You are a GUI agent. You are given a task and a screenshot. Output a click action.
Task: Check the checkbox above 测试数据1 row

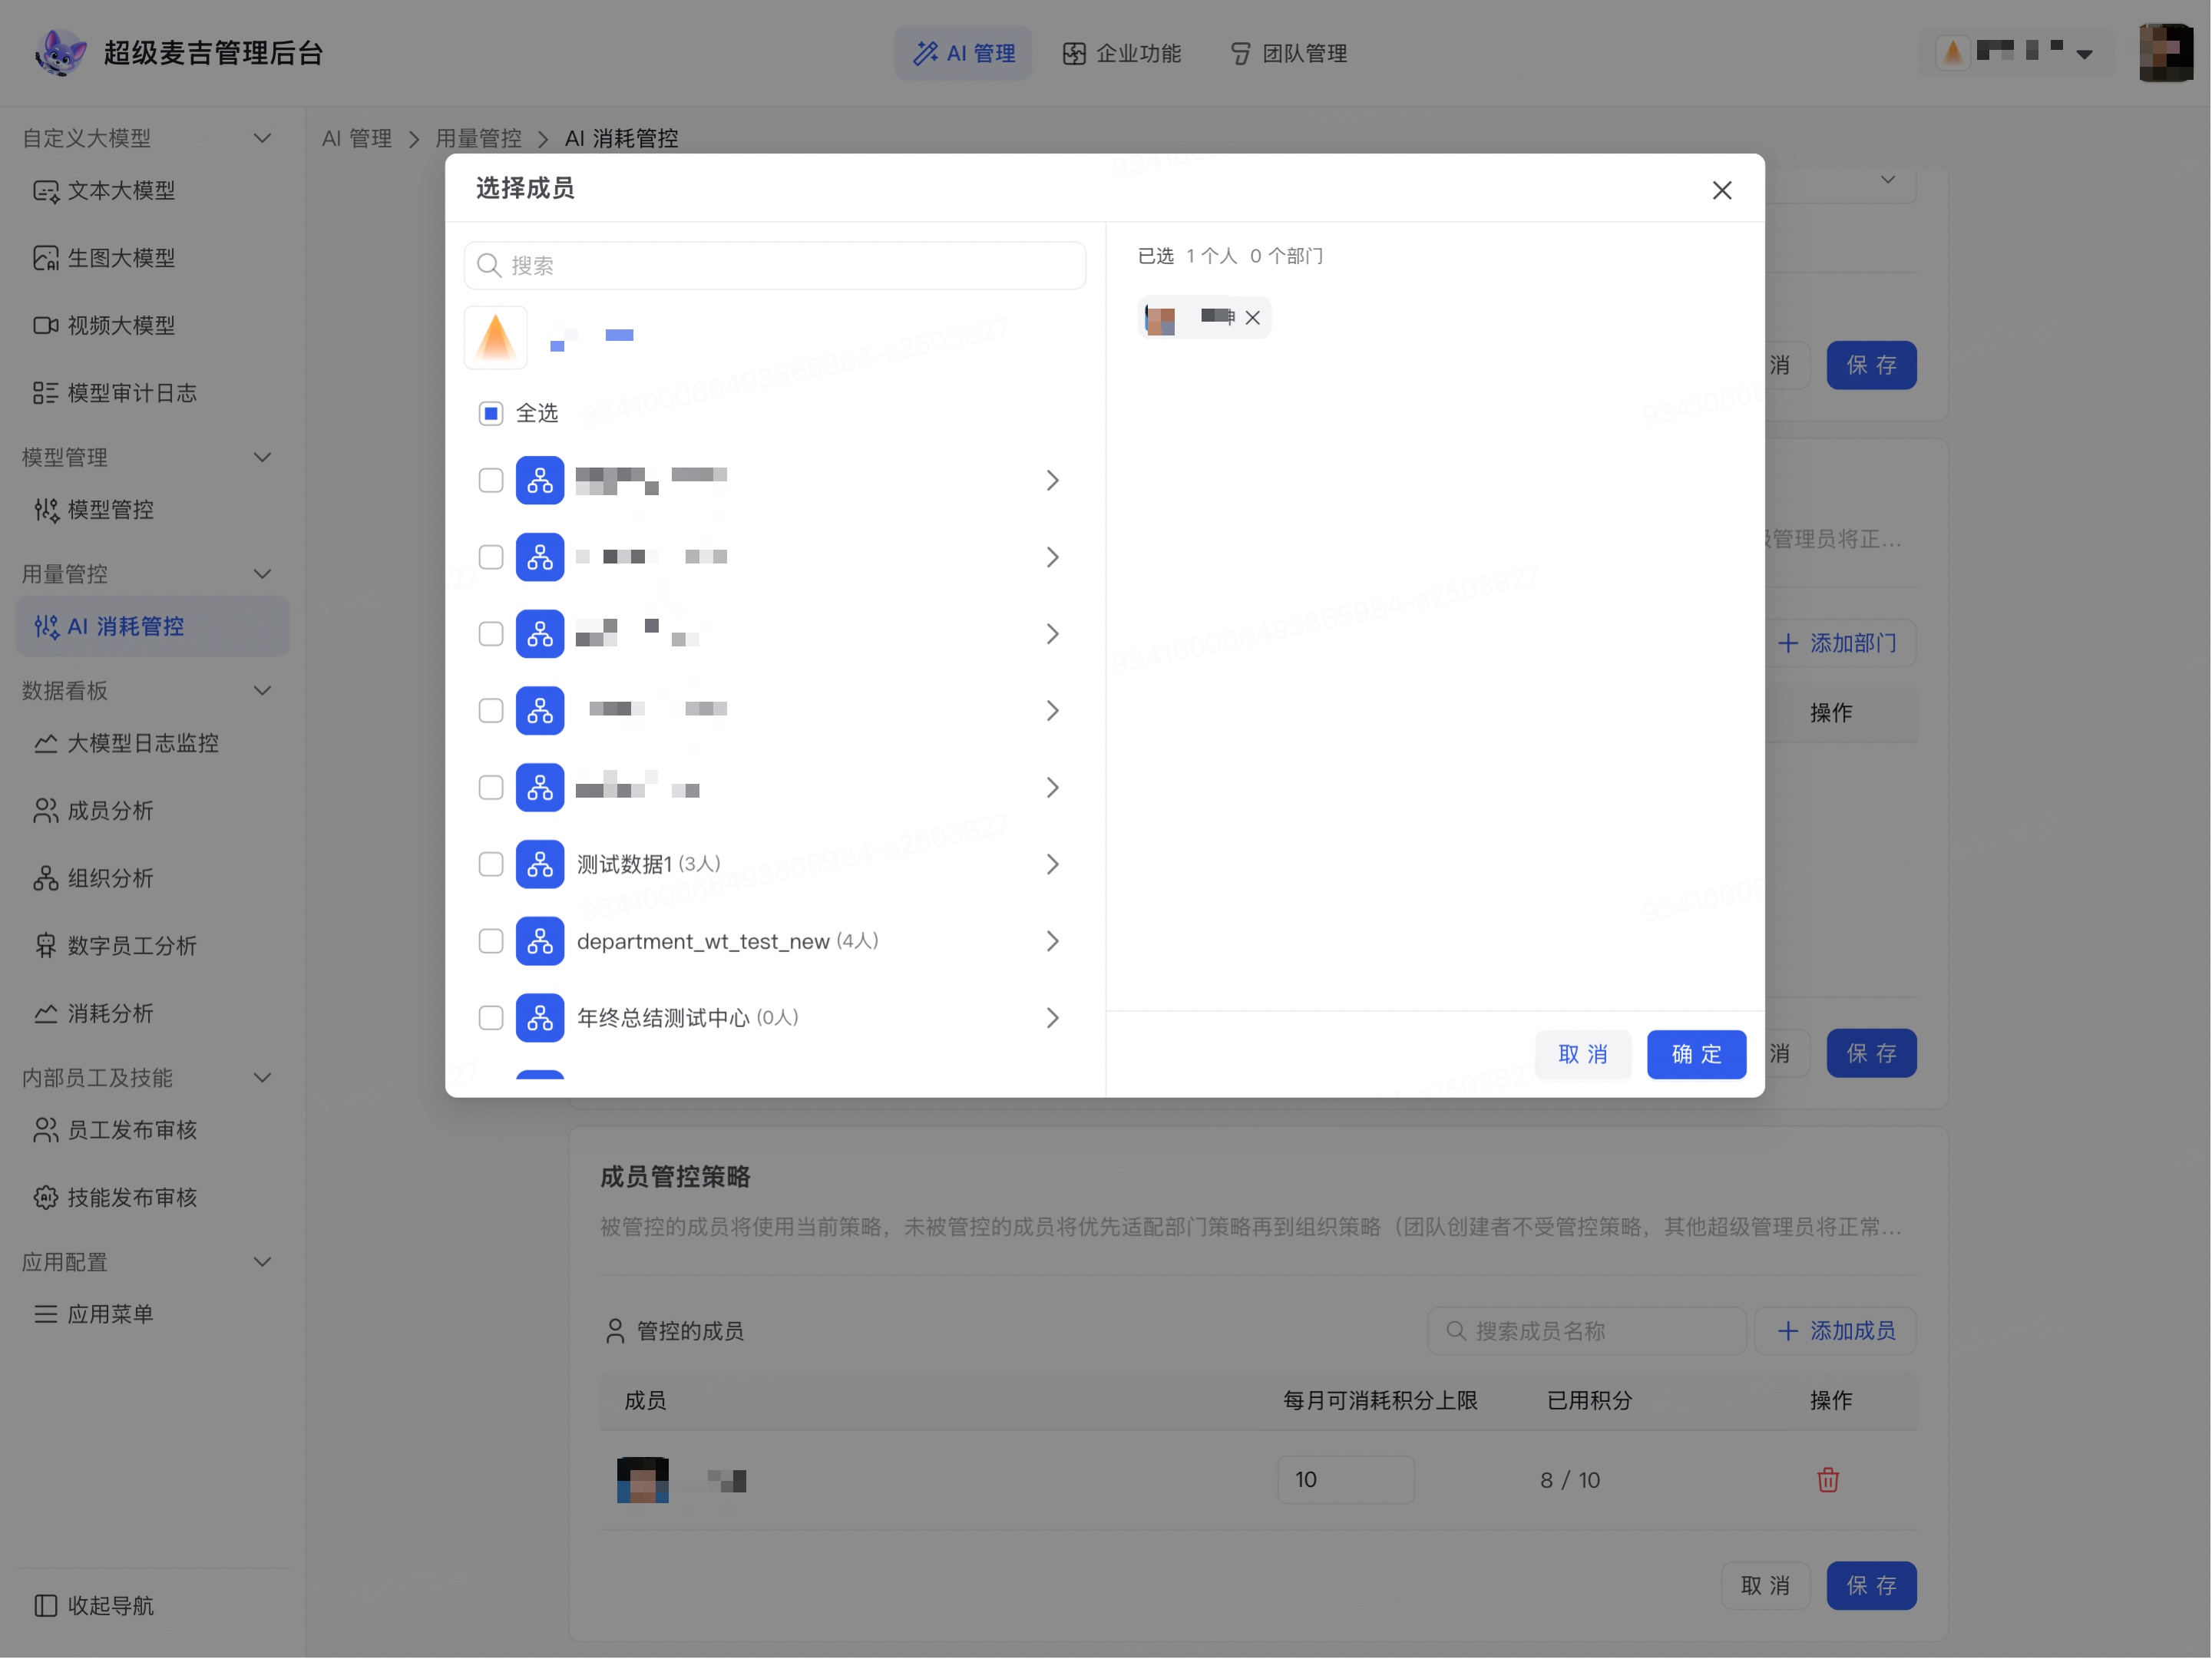point(490,788)
